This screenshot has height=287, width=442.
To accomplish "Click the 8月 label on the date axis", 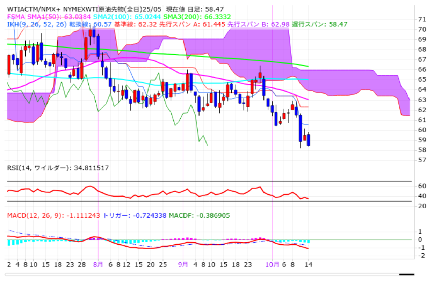I will pos(98,265).
